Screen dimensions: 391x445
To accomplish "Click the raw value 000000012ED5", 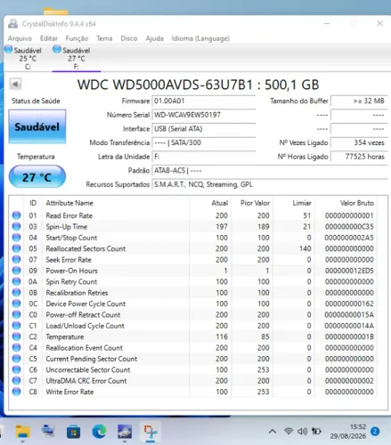I will [349, 271].
